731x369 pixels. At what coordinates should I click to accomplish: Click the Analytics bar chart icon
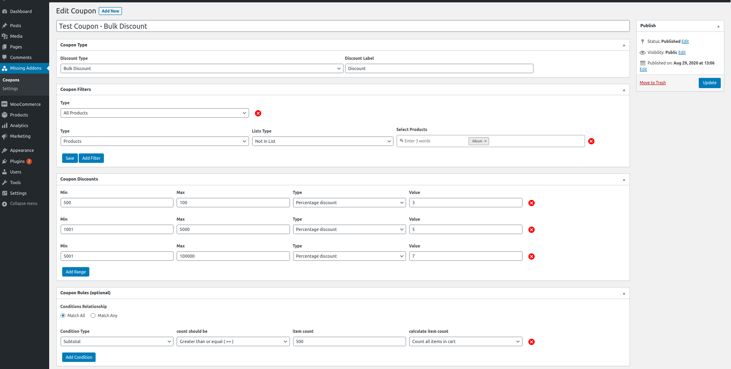[5, 125]
